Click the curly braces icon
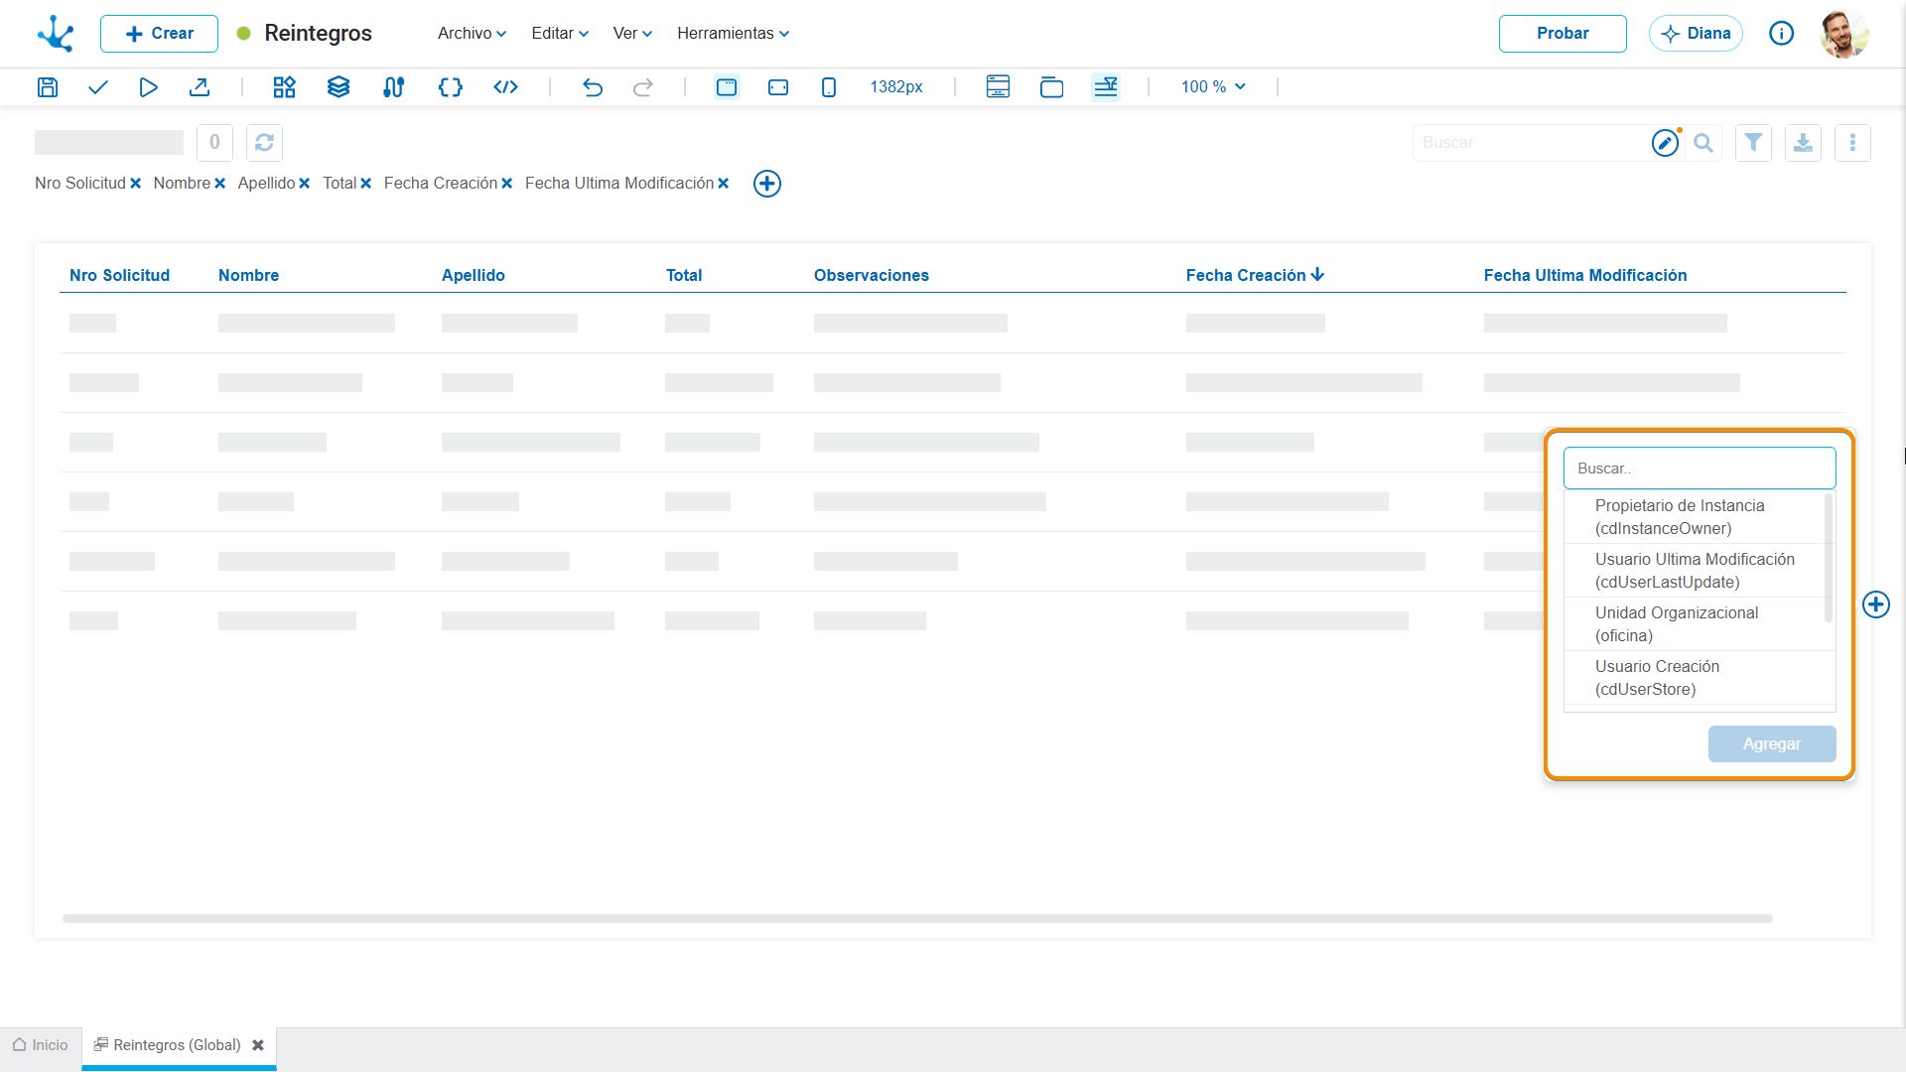The width and height of the screenshot is (1906, 1072). tap(450, 87)
